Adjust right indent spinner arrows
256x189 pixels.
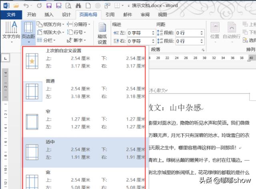(153, 41)
